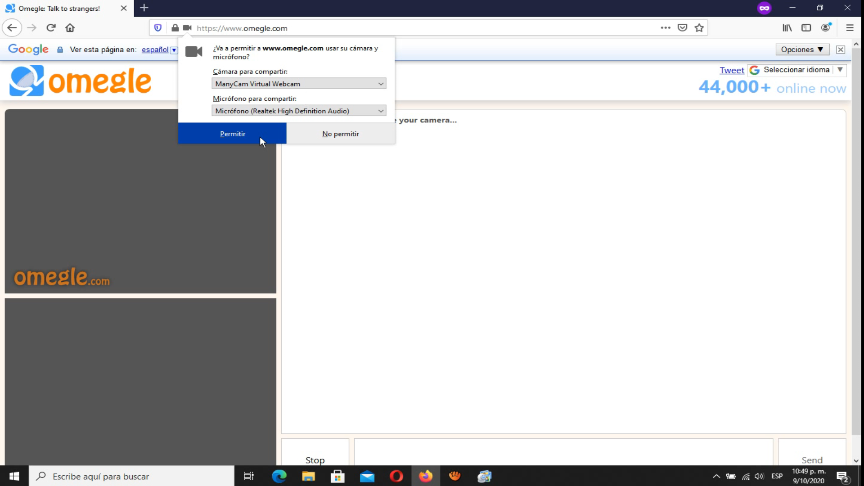The image size is (864, 486).
Task: Click the Omegle browser tab
Action: (61, 8)
